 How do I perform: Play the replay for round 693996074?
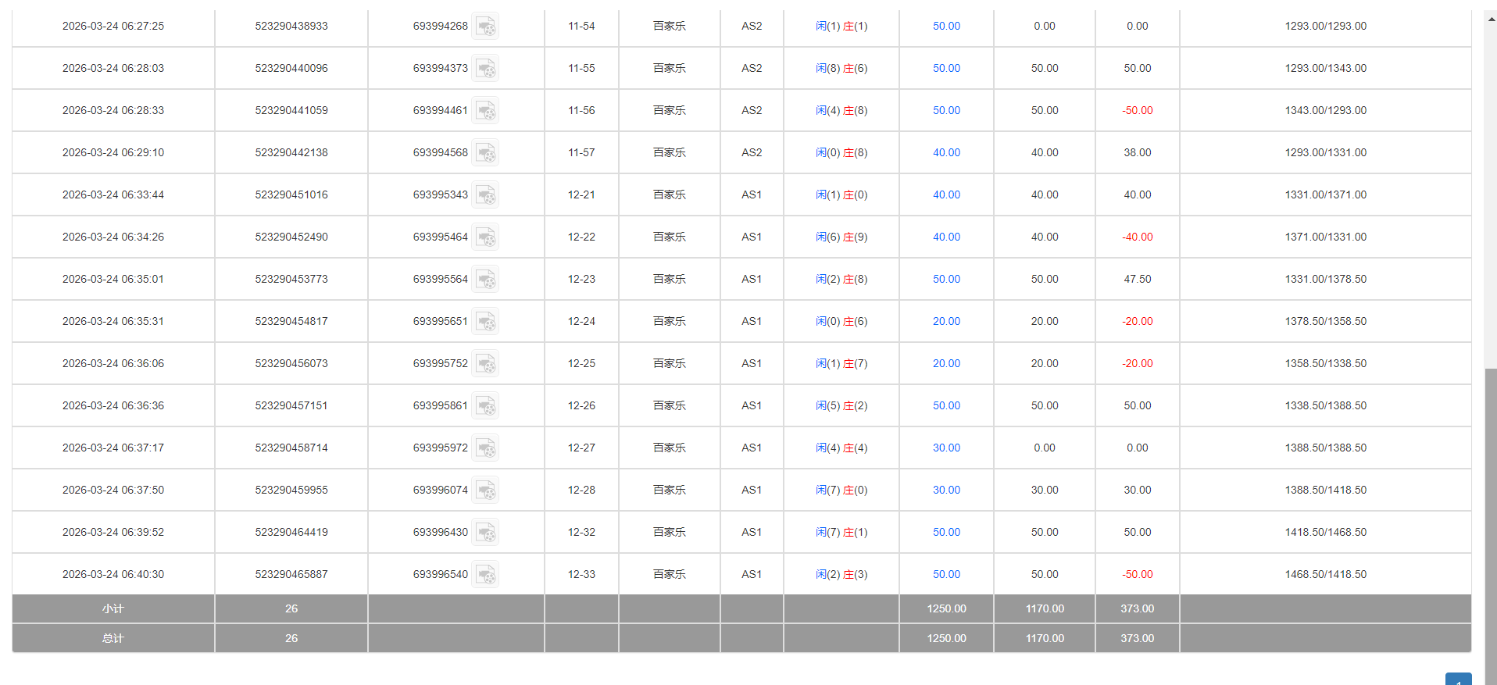[x=485, y=491]
